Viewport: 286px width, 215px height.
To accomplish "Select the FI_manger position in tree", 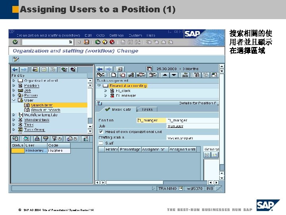I will (x=126, y=96).
